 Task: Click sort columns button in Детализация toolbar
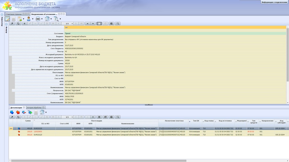[105, 117]
